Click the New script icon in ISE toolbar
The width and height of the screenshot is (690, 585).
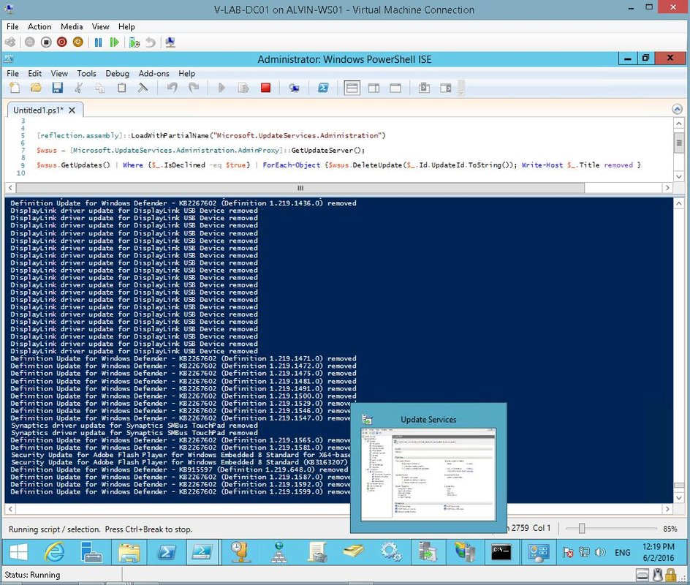[x=15, y=88]
